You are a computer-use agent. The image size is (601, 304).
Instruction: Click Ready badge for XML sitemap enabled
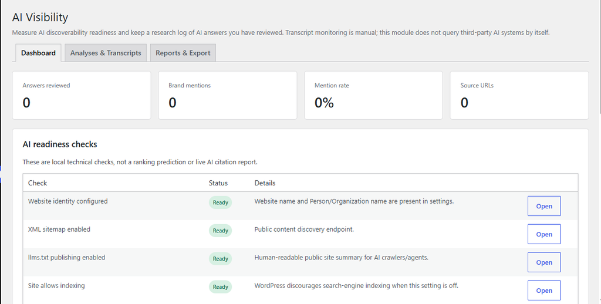coord(221,231)
